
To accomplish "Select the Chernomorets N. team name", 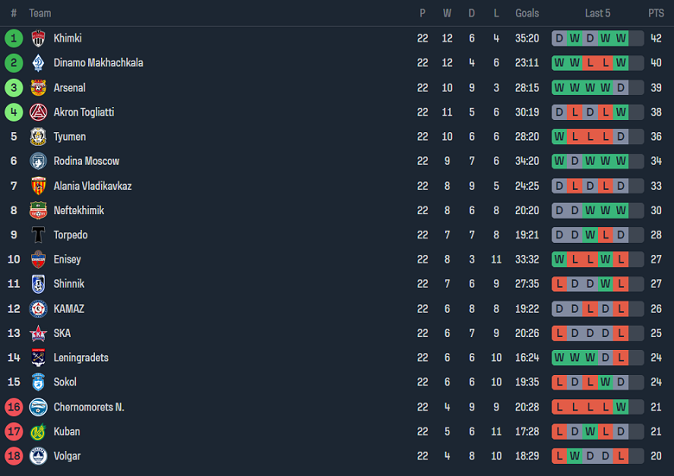I will click(88, 407).
